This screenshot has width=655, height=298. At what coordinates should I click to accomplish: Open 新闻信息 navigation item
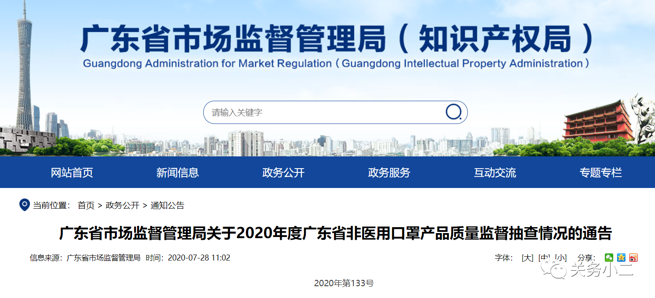coord(178,172)
